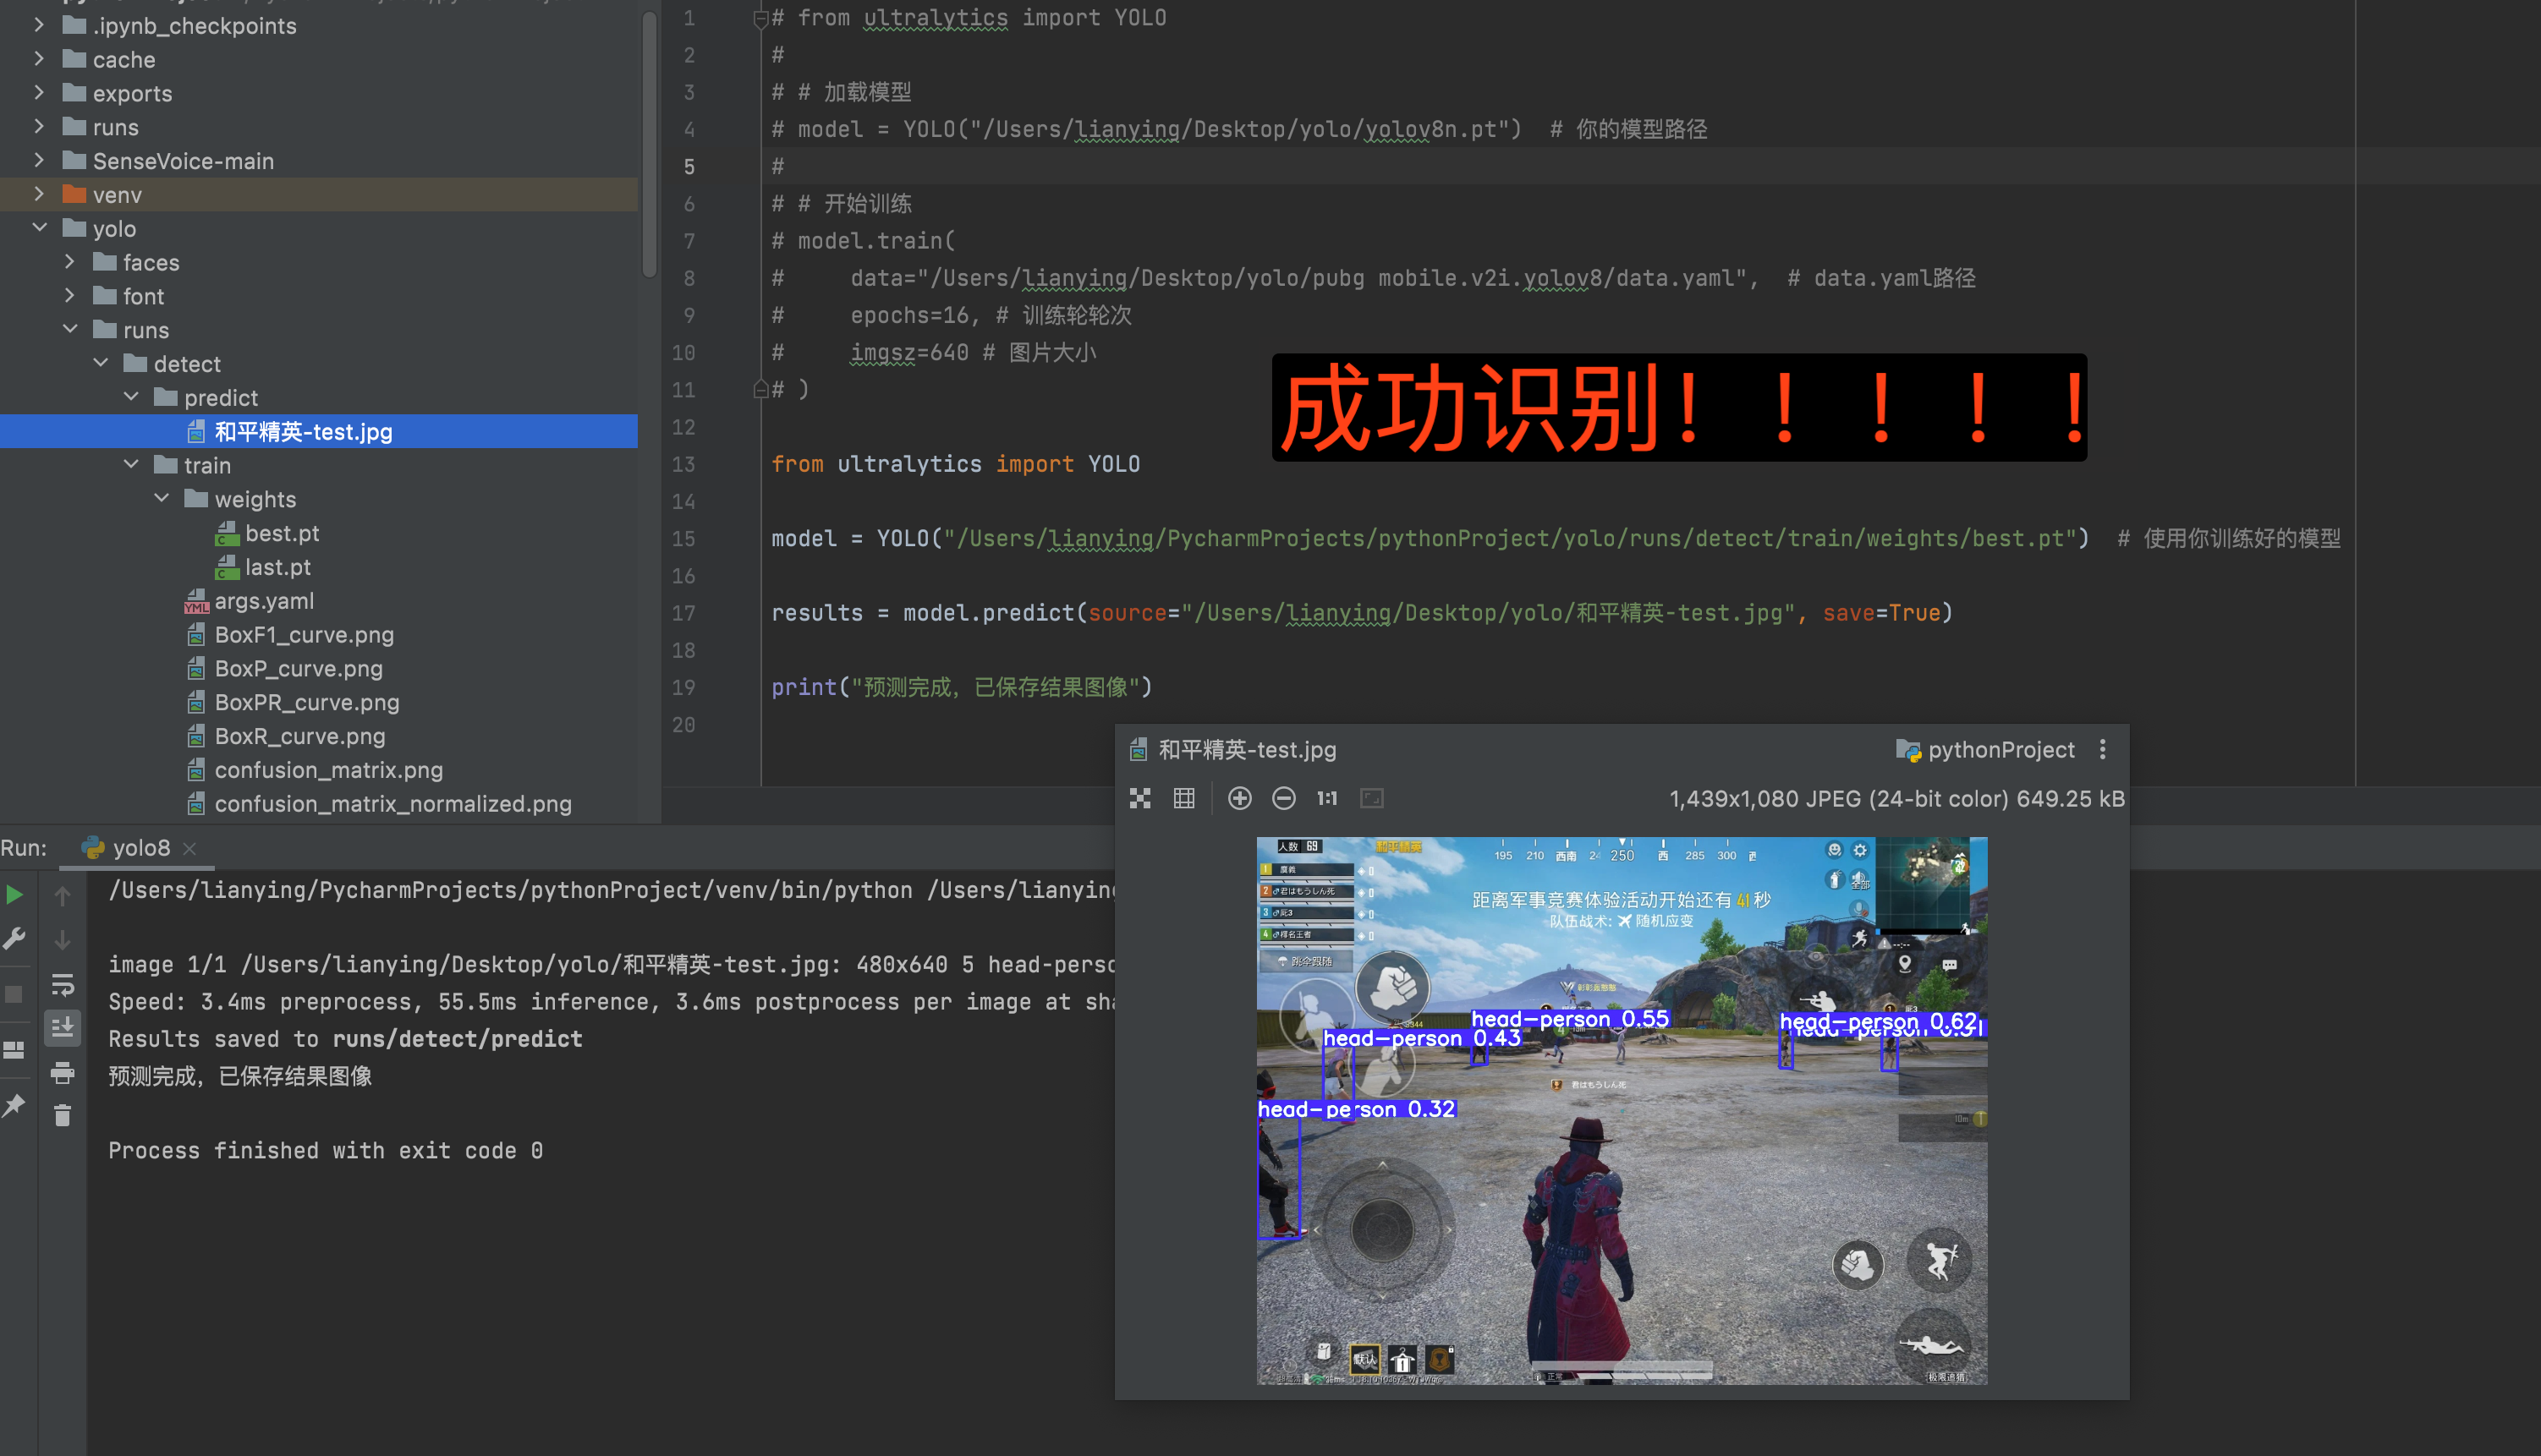The height and width of the screenshot is (1456, 2541).
Task: Expand the exports folder
Action: (x=39, y=93)
